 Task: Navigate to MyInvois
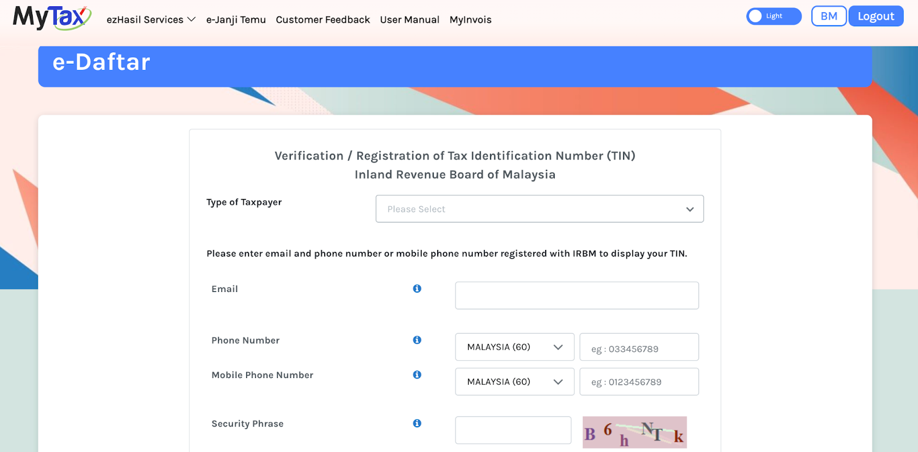pyautogui.click(x=470, y=20)
